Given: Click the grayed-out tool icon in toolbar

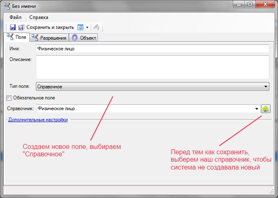Looking at the screenshot, I should [96, 28].
